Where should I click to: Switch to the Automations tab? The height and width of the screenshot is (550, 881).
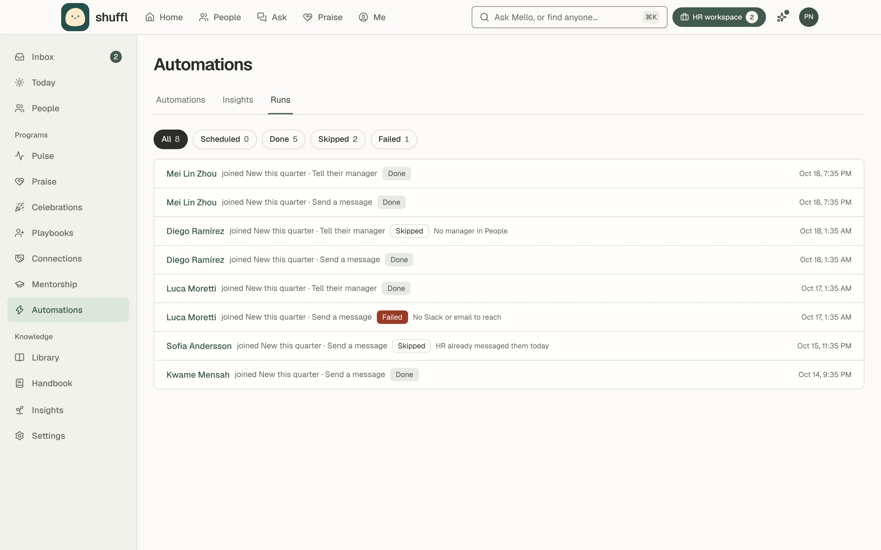pos(180,100)
